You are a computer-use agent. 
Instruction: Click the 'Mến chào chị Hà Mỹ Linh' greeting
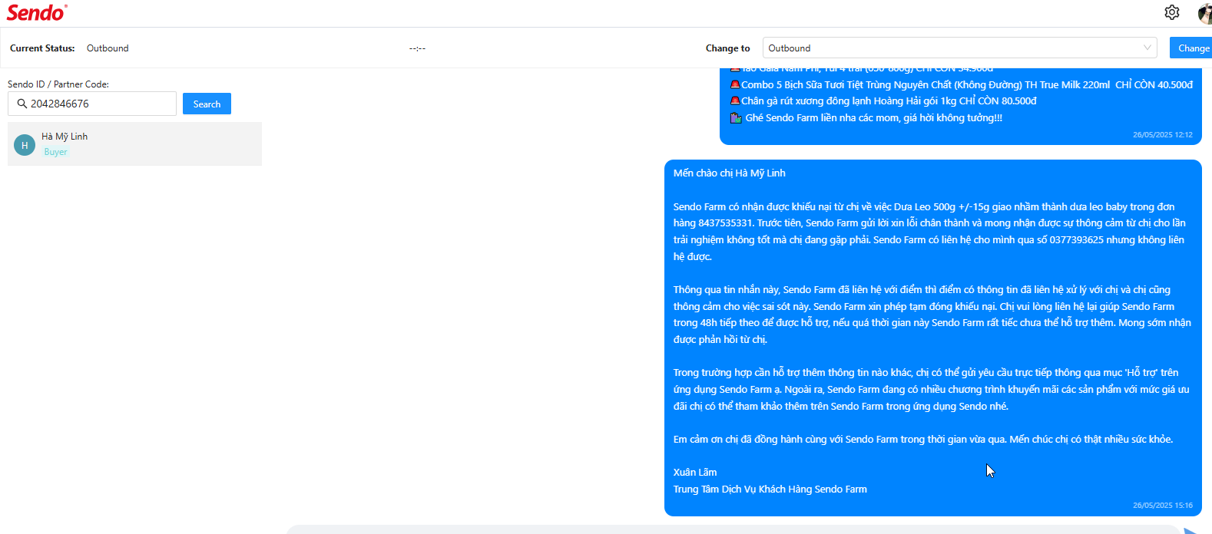[730, 173]
